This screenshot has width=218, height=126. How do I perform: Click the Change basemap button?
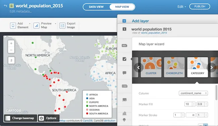[x=20, y=118]
